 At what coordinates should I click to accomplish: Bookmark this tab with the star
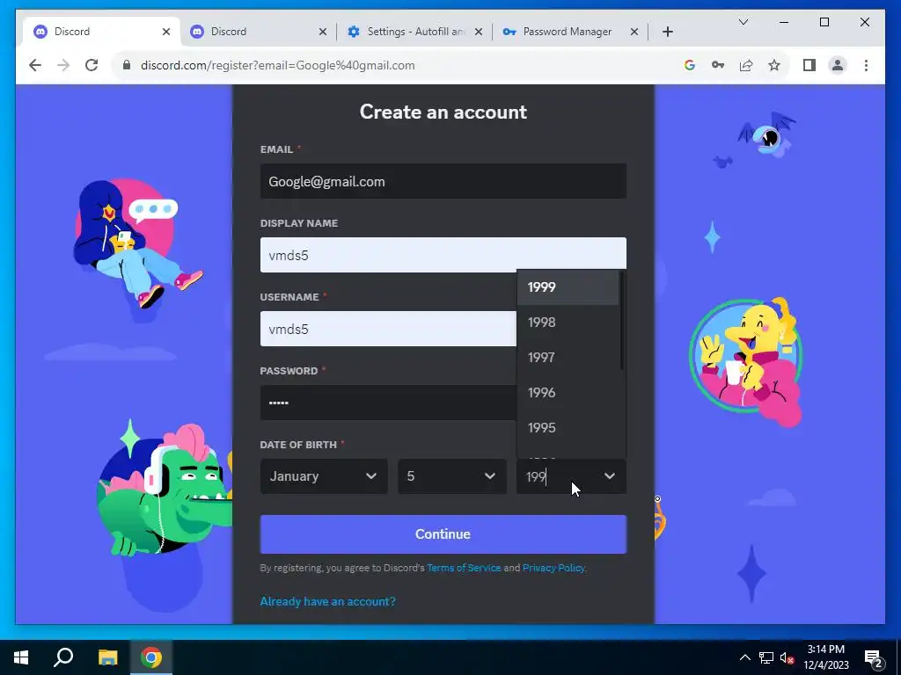[x=774, y=65]
